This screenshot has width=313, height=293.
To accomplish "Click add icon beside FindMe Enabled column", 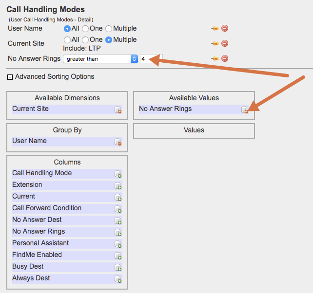I will click(117, 256).
